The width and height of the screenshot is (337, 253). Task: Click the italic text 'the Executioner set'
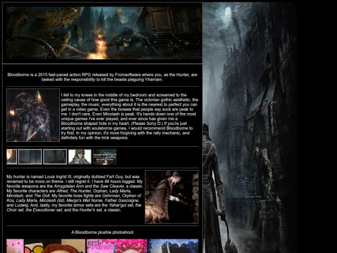tap(44, 210)
